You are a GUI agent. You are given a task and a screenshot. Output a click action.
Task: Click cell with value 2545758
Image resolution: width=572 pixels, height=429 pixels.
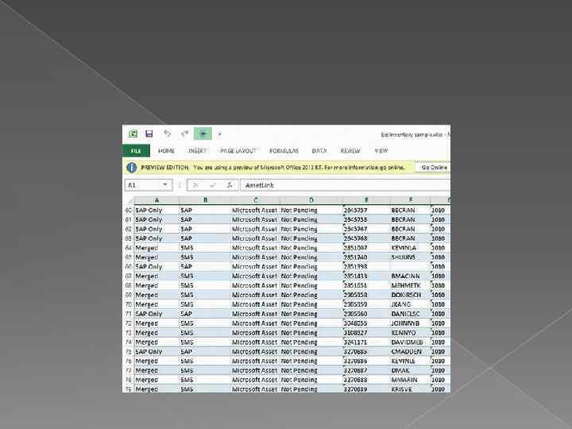[x=366, y=219]
